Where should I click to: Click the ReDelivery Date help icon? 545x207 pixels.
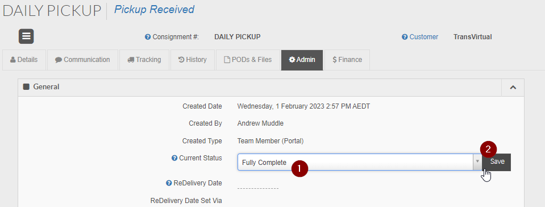(x=169, y=183)
